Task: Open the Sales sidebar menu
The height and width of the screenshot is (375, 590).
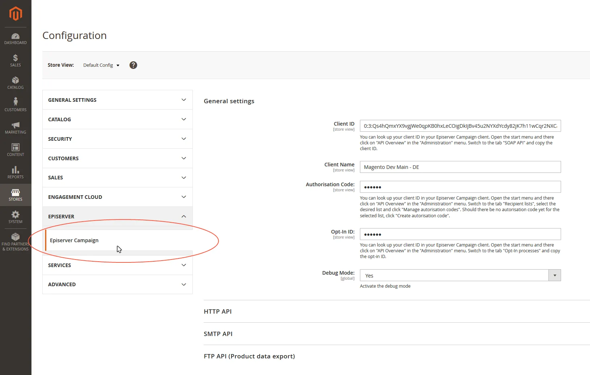Action: click(x=16, y=61)
